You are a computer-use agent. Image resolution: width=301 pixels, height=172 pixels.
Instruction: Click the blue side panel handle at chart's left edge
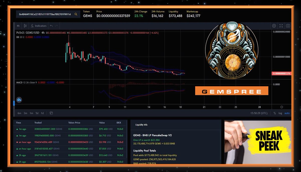(14, 103)
